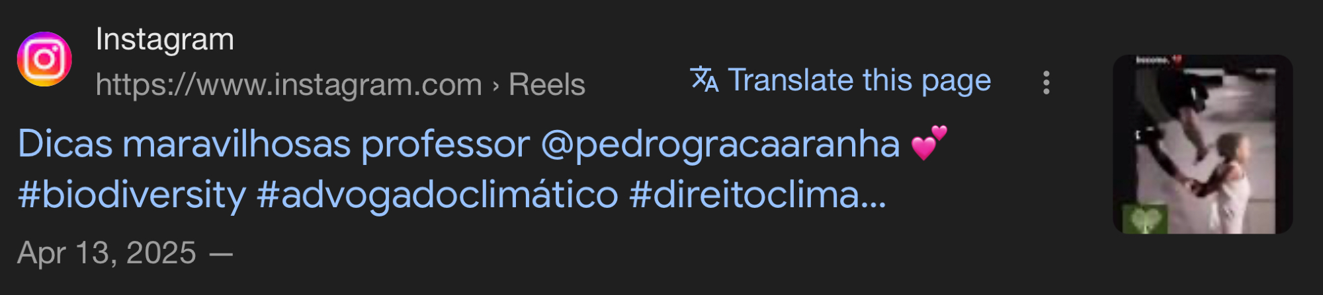This screenshot has height=295, width=1323.
Task: Click the translate language icon
Action: click(x=704, y=80)
